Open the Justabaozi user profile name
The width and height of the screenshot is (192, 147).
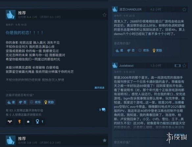126,66
